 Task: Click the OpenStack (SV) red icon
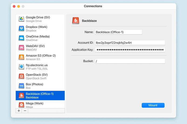(x=21, y=76)
